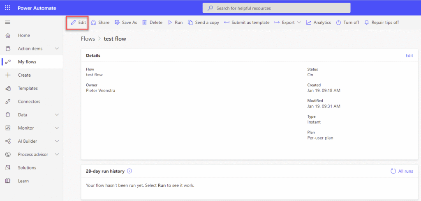Screen dimensions: 421x201
Task: Expand the Data section chevron
Action: click(x=57, y=115)
